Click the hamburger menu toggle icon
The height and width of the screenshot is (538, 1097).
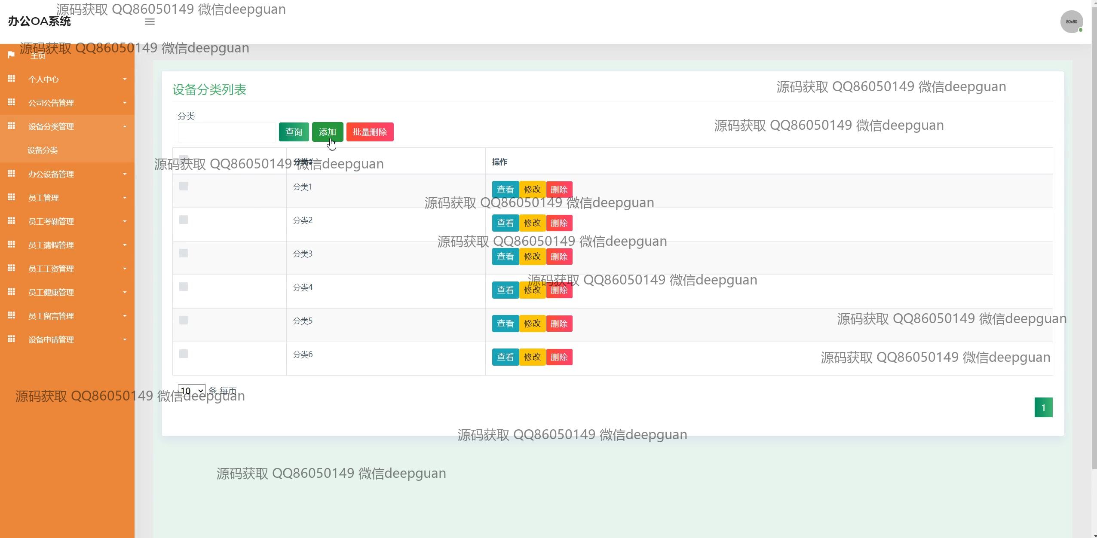(x=150, y=21)
